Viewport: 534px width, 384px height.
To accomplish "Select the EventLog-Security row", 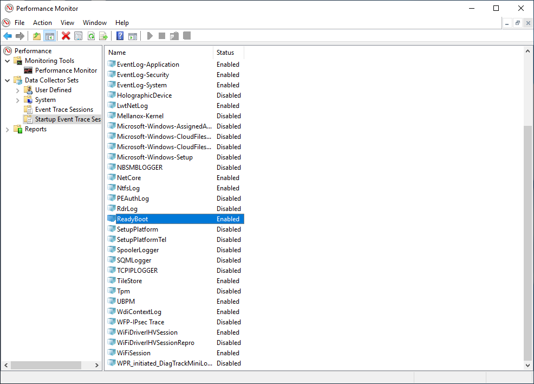I will (175, 75).
